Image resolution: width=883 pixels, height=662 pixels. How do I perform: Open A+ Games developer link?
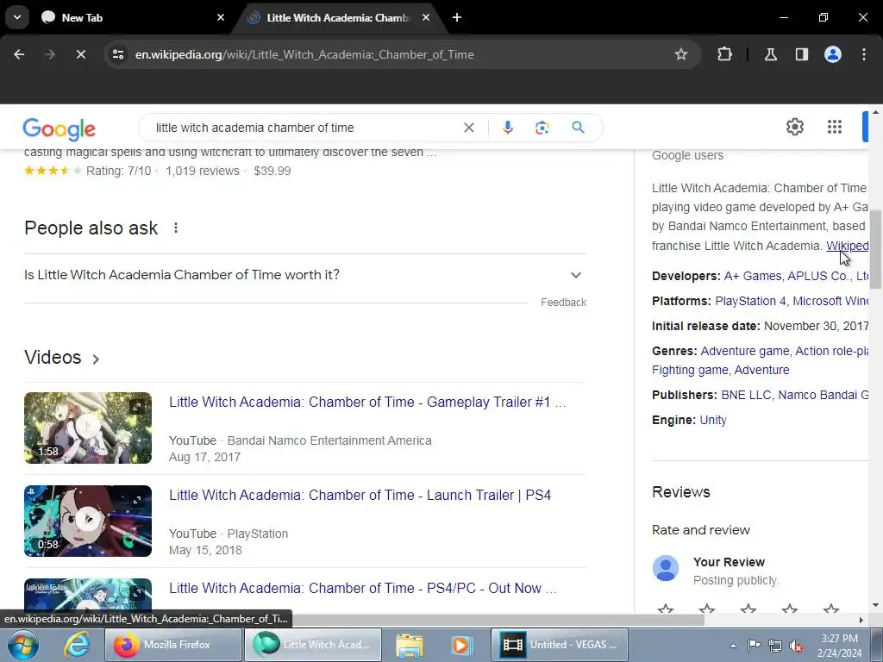[x=752, y=276]
